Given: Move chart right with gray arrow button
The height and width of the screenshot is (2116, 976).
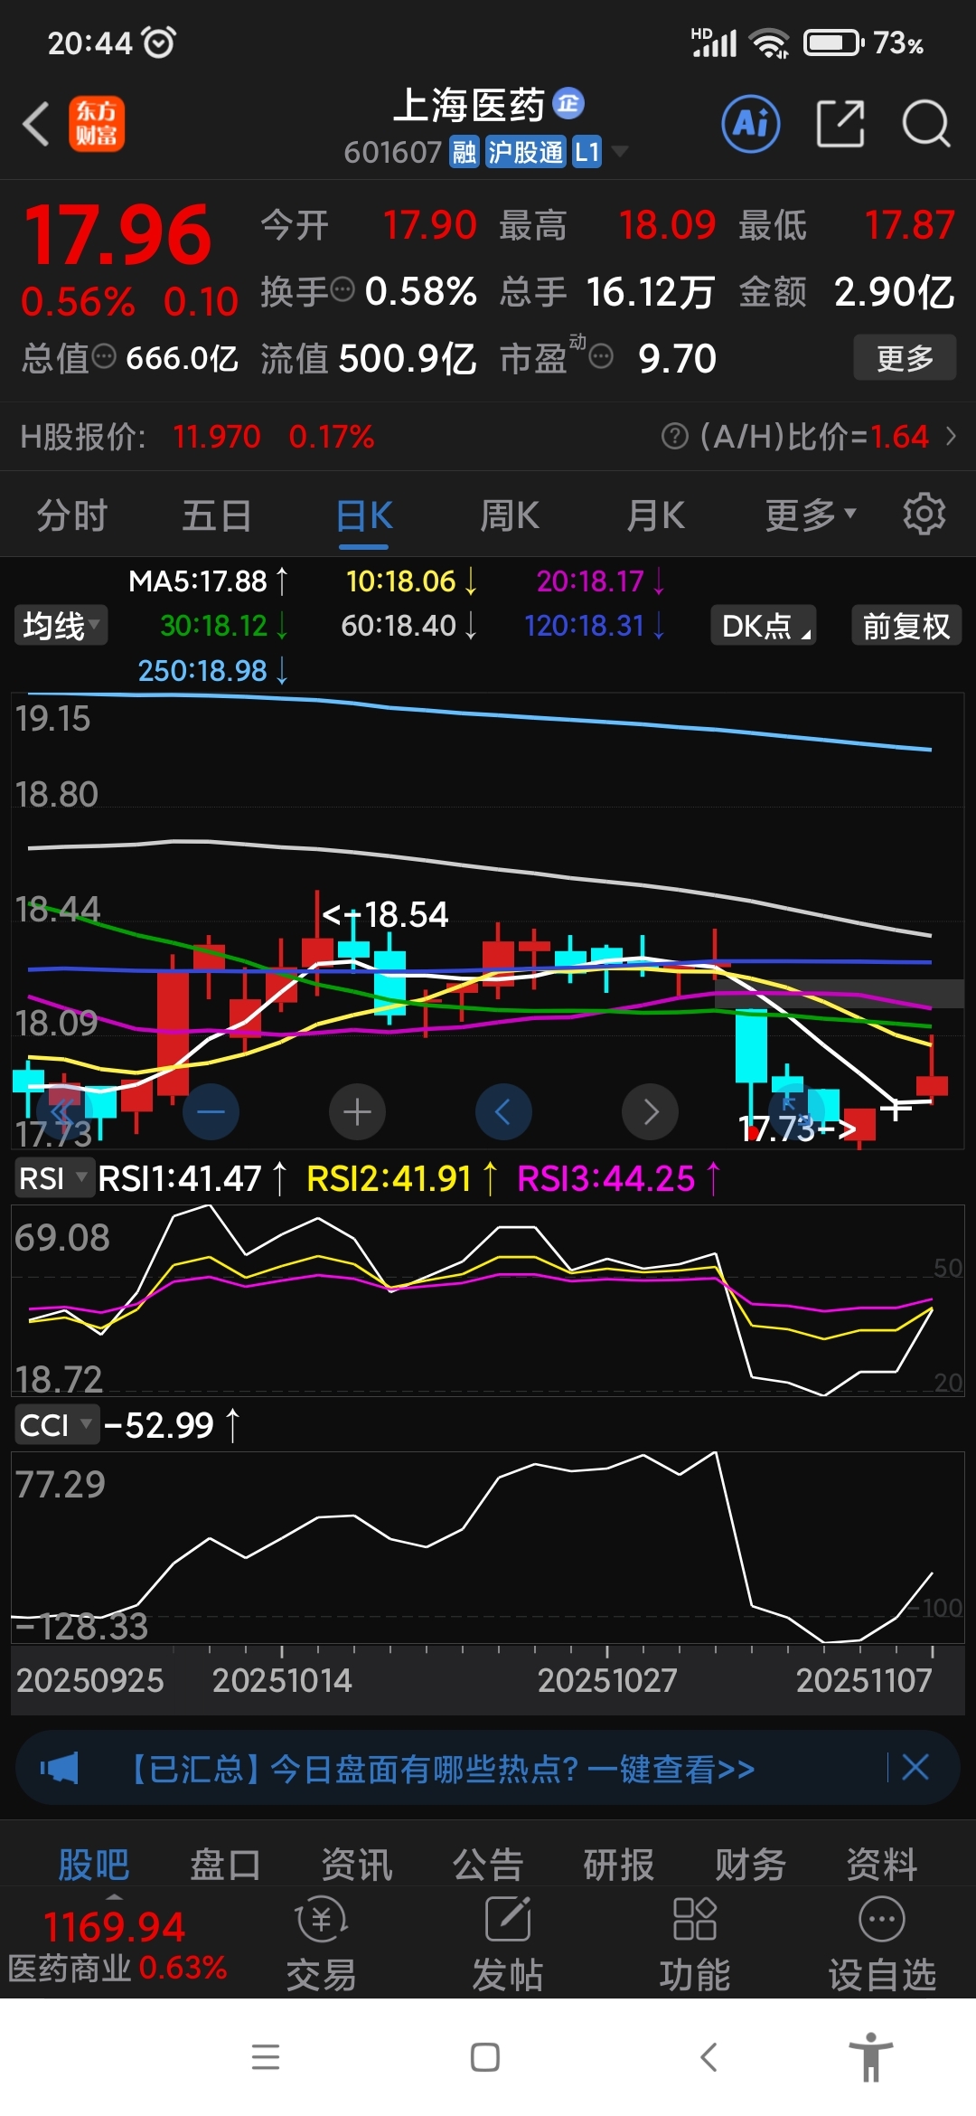Looking at the screenshot, I should coord(650,1111).
